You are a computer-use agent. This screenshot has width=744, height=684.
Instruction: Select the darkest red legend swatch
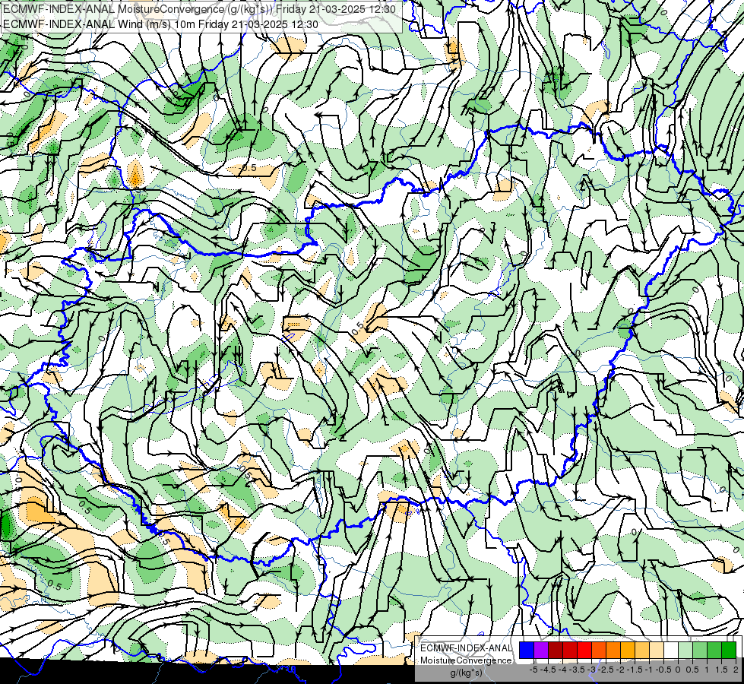coord(556,650)
